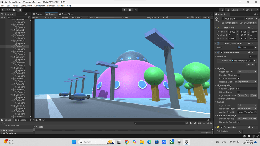Viewport: 260px width, 146px height.
Task: Switch to the Asset Store tab
Action: point(66,14)
